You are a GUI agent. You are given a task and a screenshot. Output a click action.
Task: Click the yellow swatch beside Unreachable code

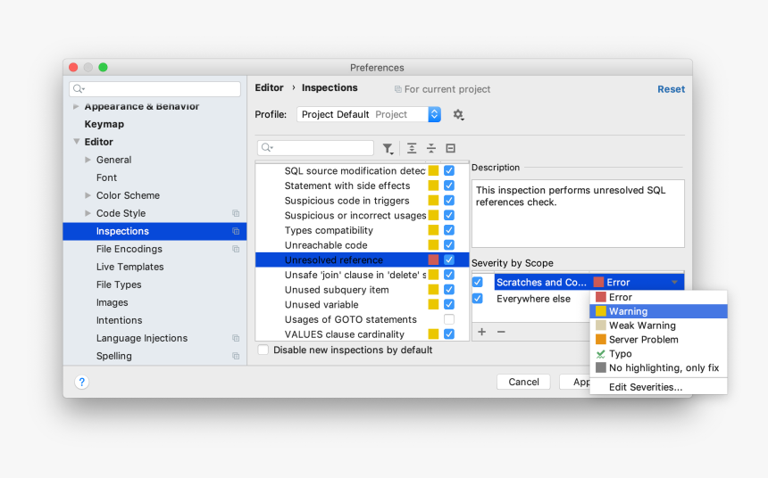433,245
